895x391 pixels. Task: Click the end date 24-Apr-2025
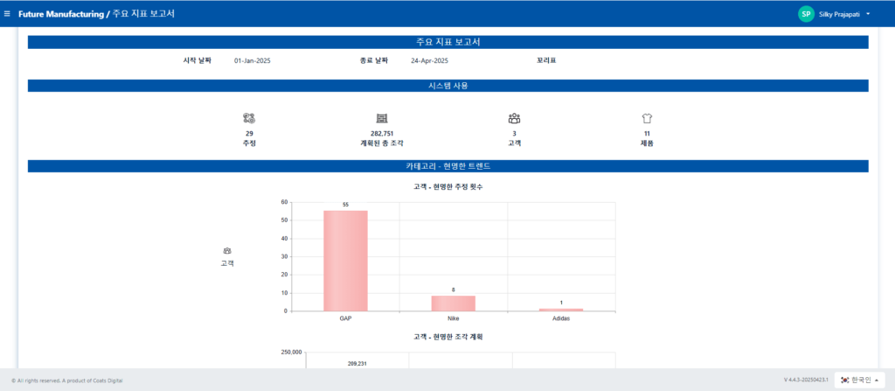click(429, 60)
